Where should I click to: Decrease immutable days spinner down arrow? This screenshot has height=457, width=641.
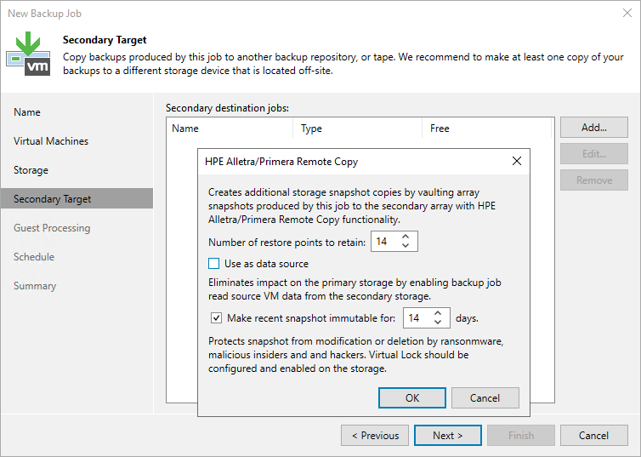point(438,322)
